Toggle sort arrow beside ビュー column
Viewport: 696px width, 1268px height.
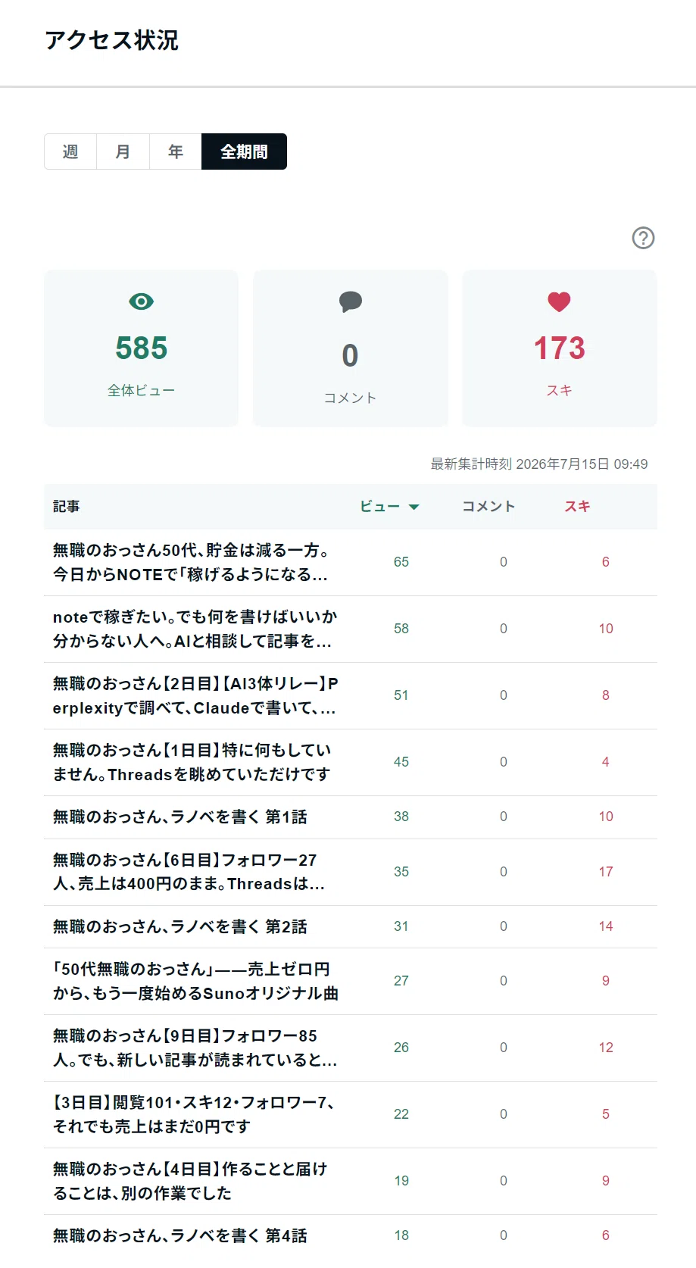point(414,507)
